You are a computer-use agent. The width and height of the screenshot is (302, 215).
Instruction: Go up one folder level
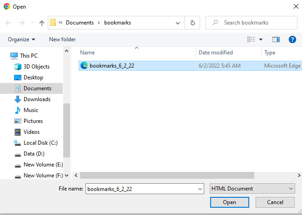(41, 23)
